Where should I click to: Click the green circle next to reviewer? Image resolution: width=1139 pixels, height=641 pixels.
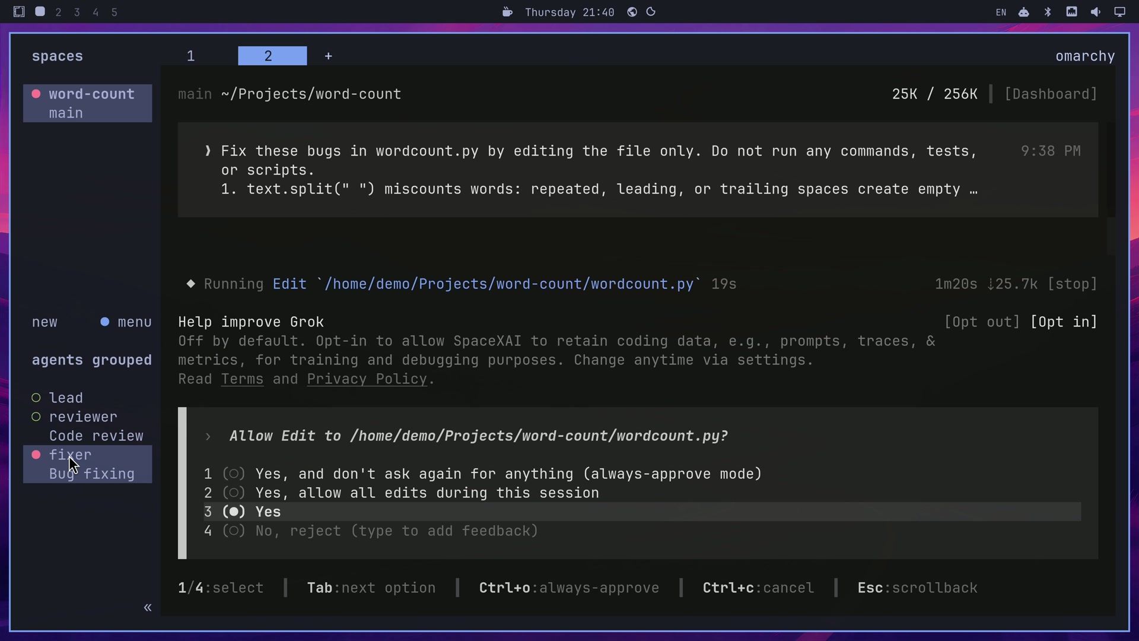tap(36, 417)
